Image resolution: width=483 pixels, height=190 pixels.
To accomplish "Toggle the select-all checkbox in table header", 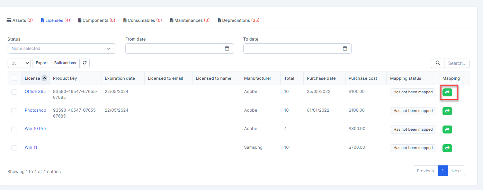I will click(14, 78).
